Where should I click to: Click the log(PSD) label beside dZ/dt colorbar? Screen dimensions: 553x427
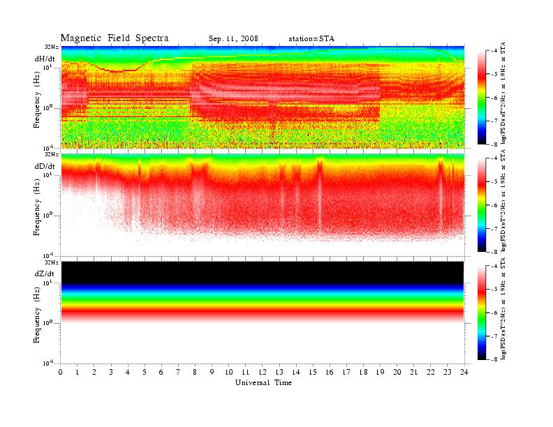point(503,308)
